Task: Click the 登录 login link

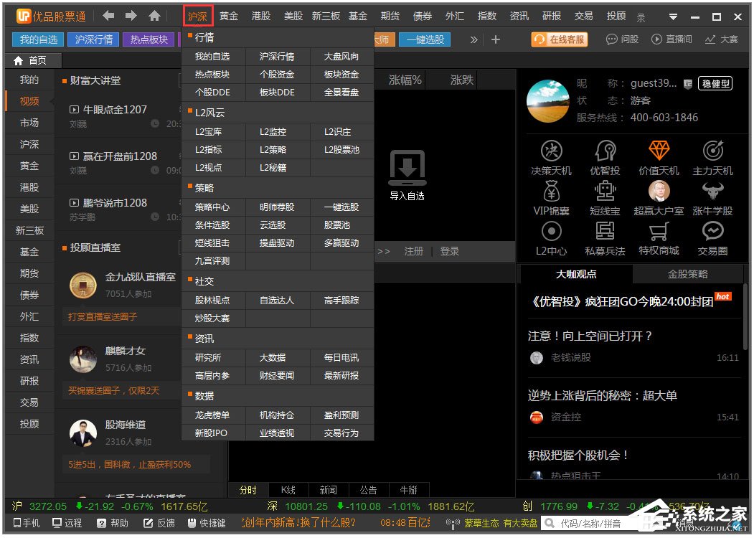Action: click(x=450, y=251)
